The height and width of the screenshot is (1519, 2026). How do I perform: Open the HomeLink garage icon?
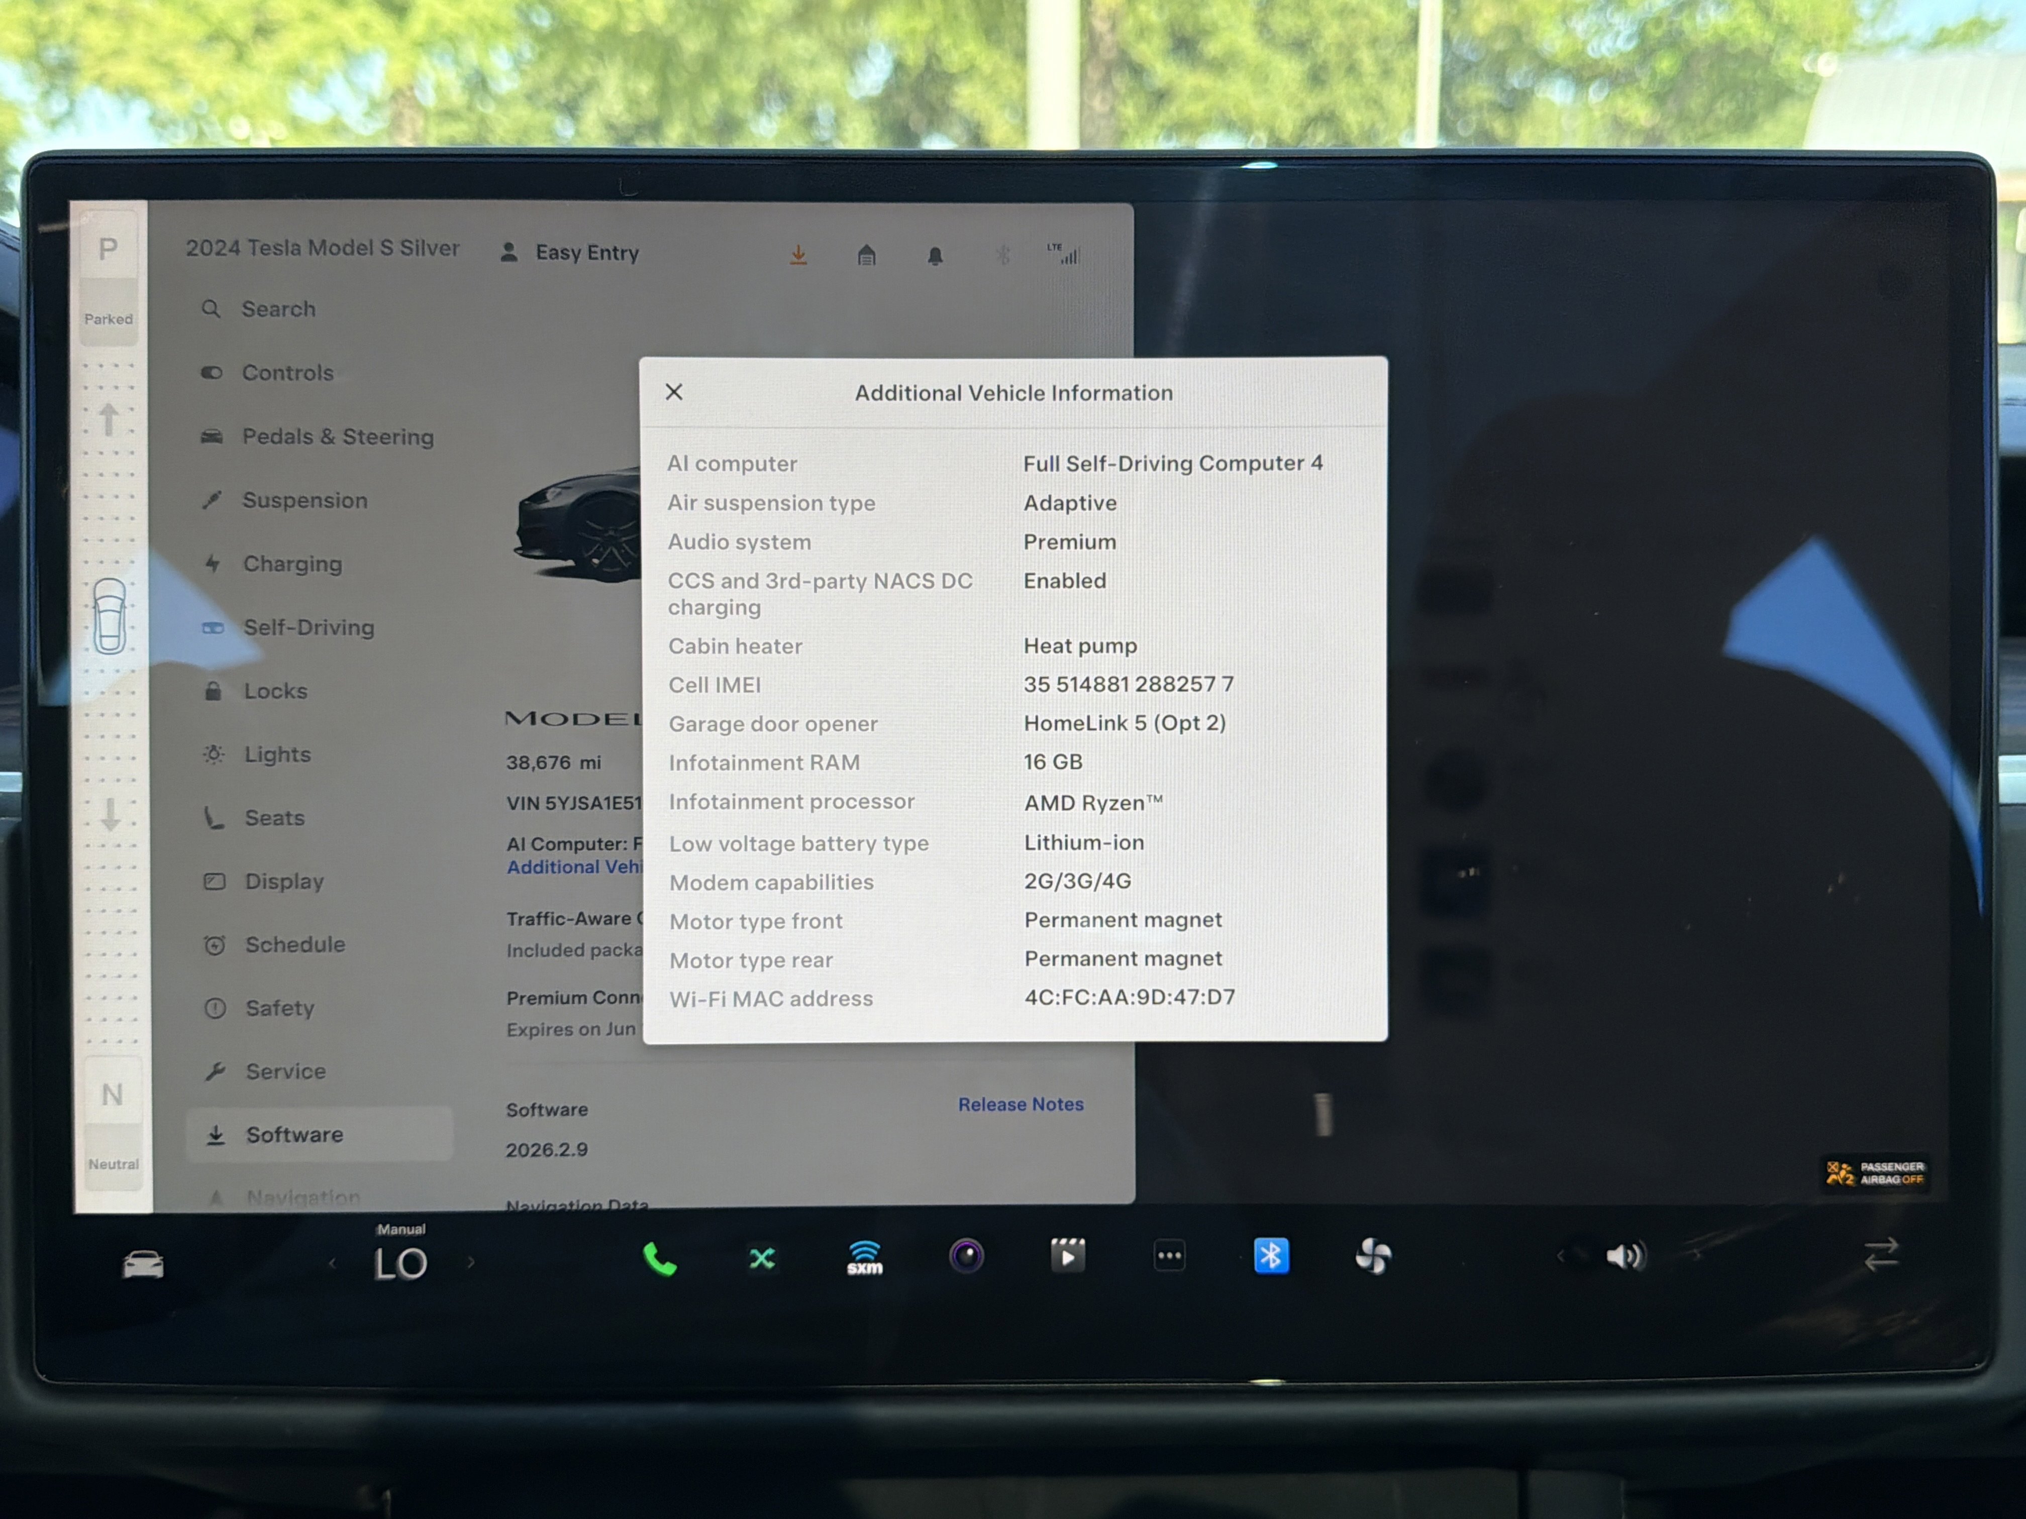[866, 256]
